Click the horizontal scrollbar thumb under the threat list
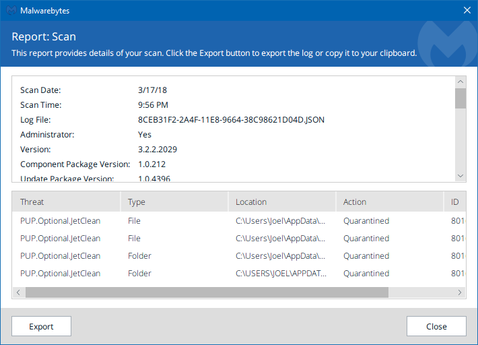This screenshot has height=345, width=478. (x=207, y=292)
